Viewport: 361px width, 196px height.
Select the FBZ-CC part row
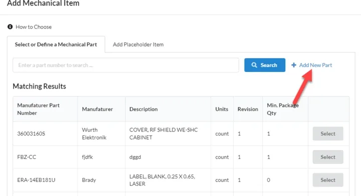[328, 157]
